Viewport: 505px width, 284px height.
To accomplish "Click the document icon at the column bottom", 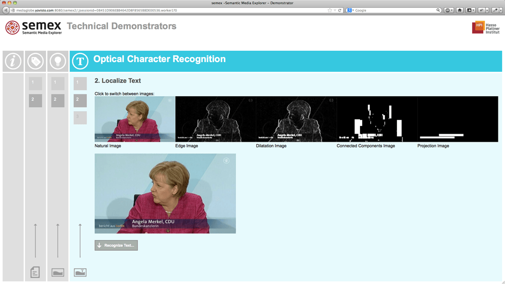I will [x=35, y=272].
